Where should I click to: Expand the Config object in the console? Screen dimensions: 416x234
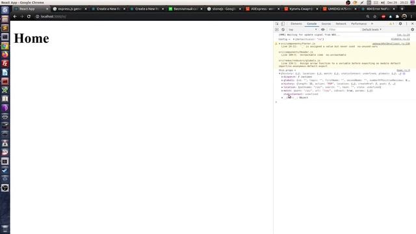pyautogui.click(x=294, y=39)
